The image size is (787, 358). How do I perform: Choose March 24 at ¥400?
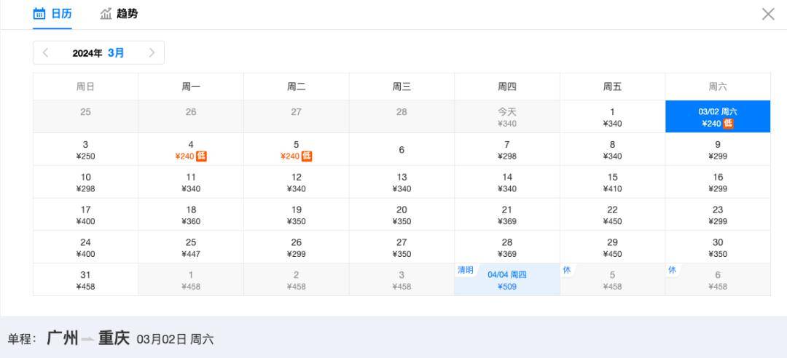85,247
